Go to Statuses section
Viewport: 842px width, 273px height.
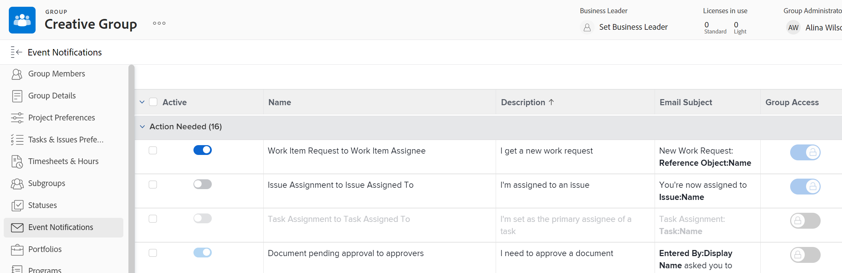[42, 205]
